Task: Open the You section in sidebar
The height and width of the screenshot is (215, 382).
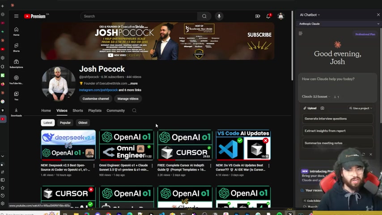Action: (x=16, y=96)
